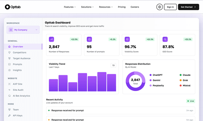Screen dimensions: 203x121
Task: Click the donut chart showing 2,847 Total
Action: coord(135,81)
